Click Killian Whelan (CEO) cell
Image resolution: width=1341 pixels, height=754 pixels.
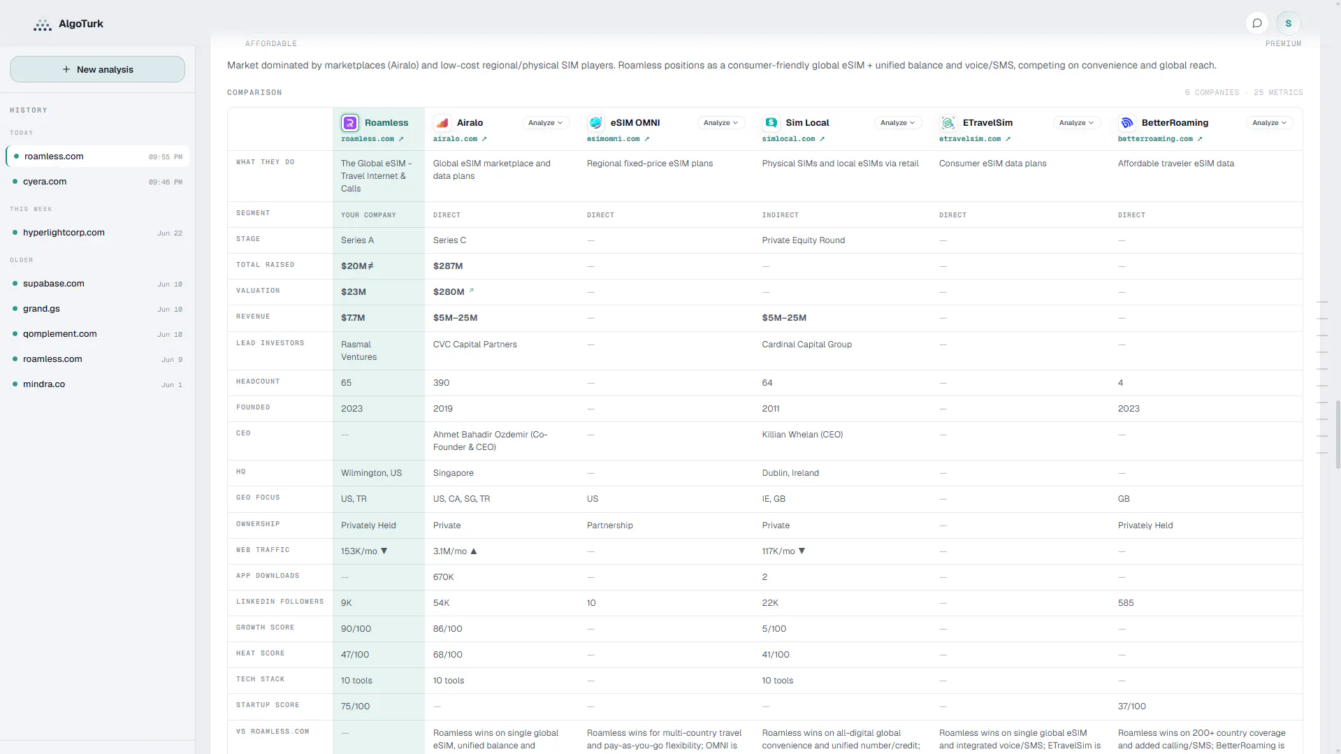[x=802, y=435]
